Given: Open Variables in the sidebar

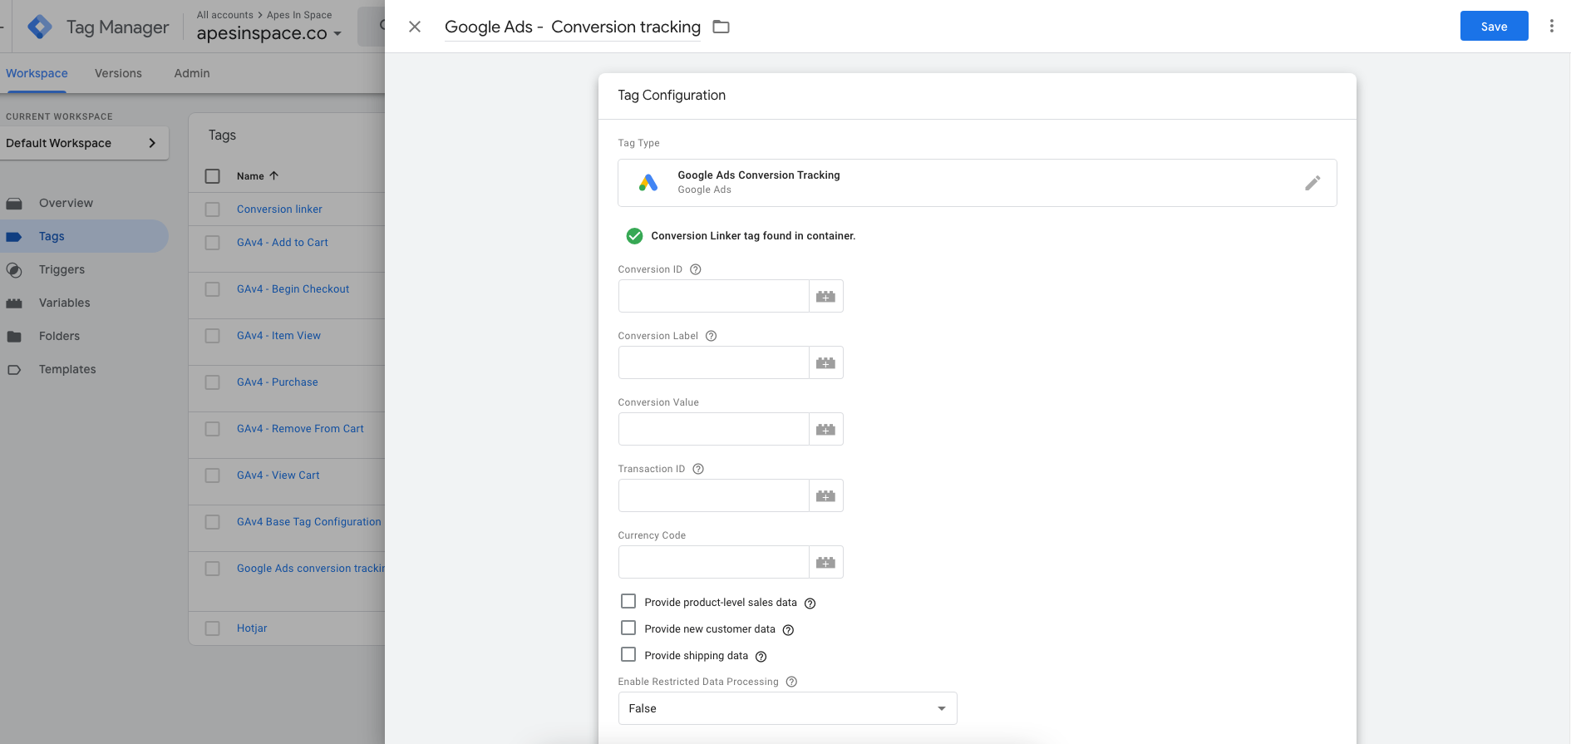Looking at the screenshot, I should 64,303.
